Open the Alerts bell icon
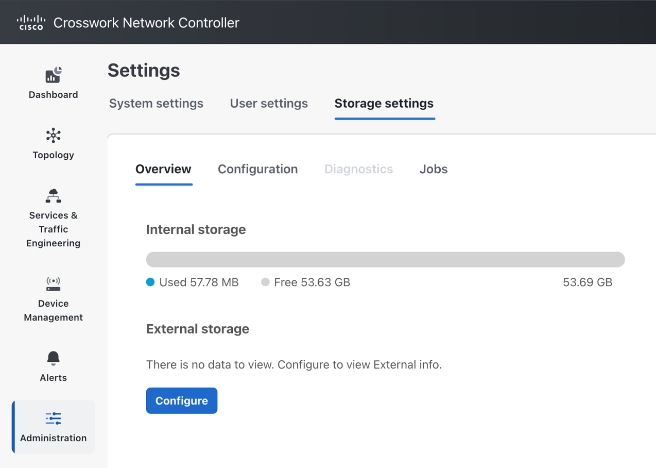This screenshot has height=468, width=656. [x=53, y=358]
